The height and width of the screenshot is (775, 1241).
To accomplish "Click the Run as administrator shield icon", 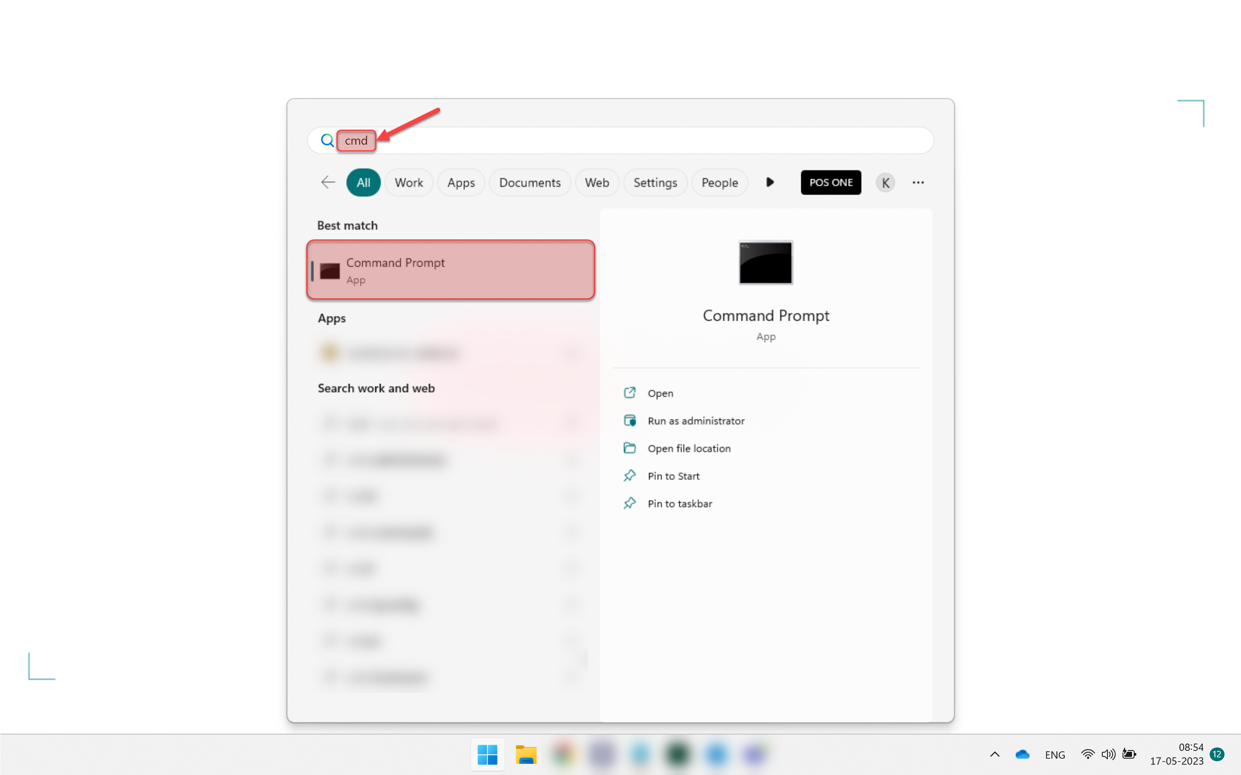I will 630,420.
